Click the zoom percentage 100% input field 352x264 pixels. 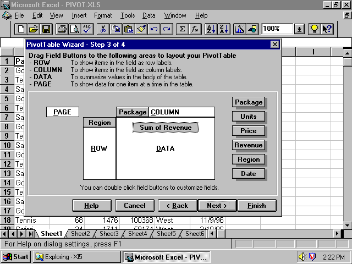(x=277, y=29)
